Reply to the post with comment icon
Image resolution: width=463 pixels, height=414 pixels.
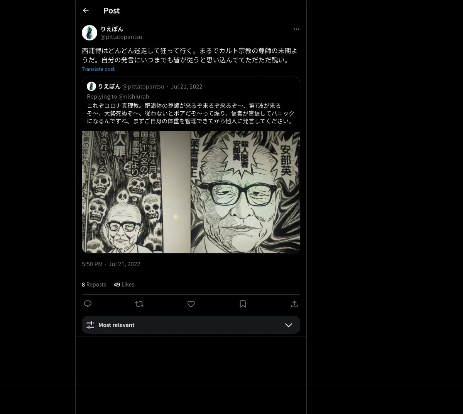[88, 304]
